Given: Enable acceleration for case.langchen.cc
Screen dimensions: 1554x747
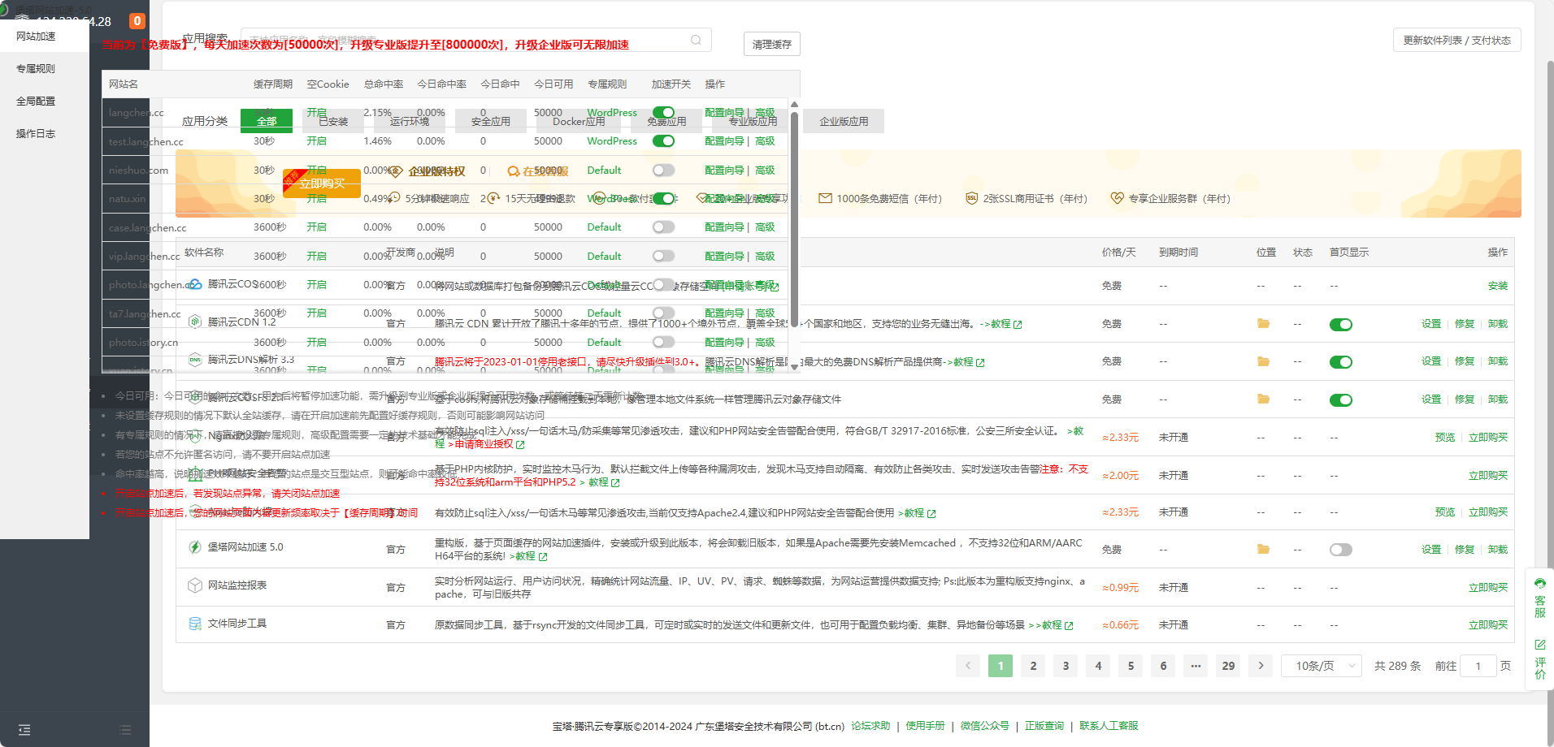Looking at the screenshot, I should tap(663, 227).
